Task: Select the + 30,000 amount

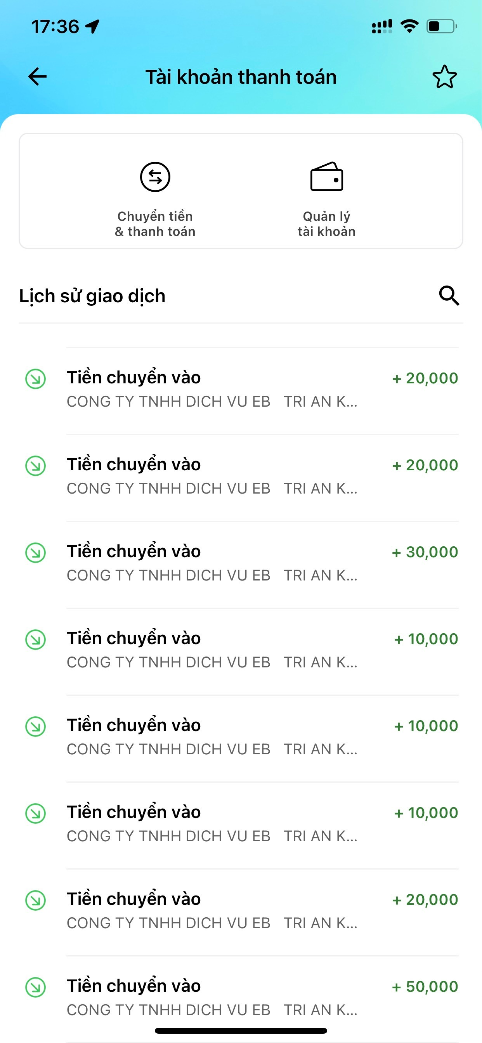Action: click(x=425, y=552)
